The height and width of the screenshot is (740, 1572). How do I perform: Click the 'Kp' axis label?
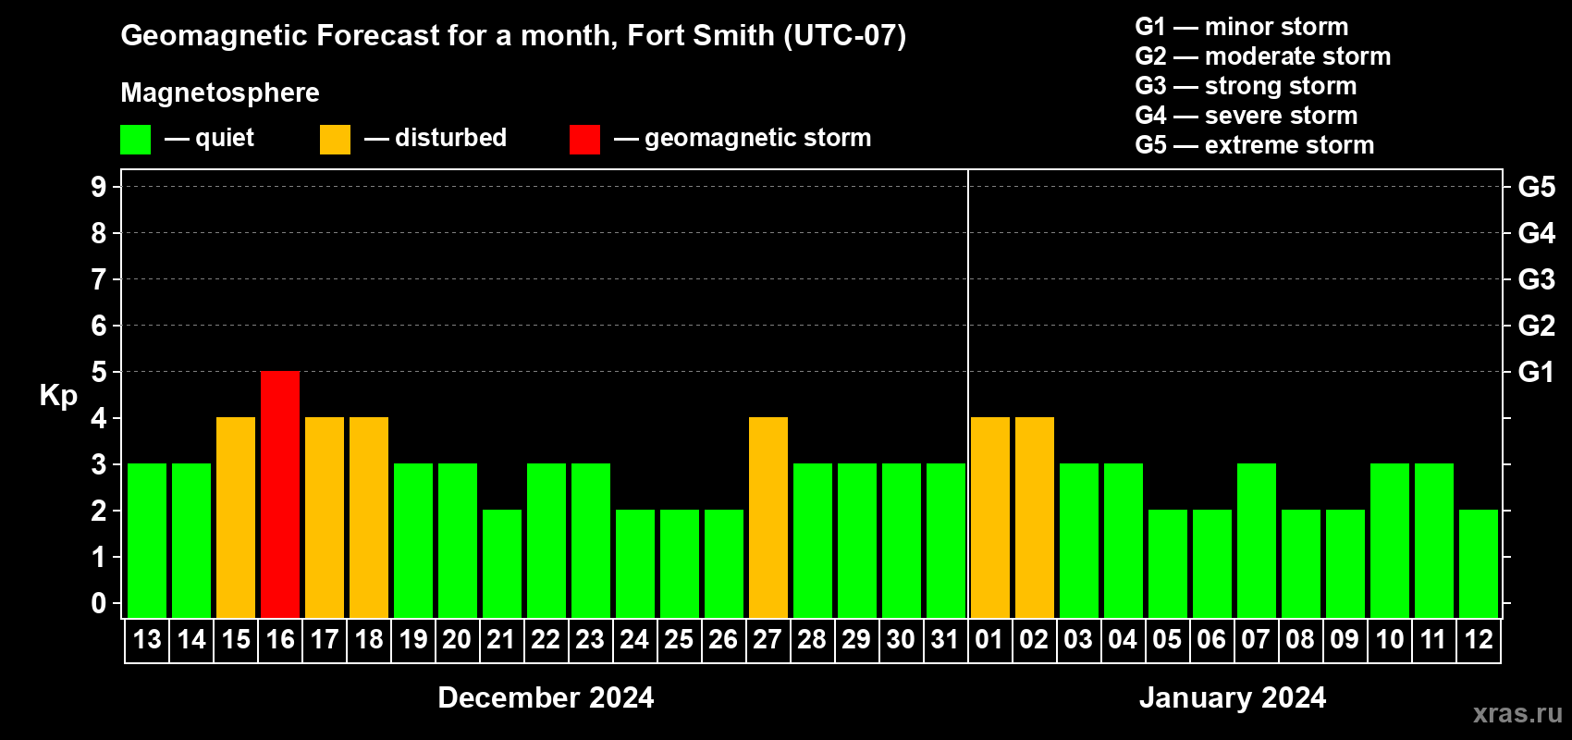58,396
